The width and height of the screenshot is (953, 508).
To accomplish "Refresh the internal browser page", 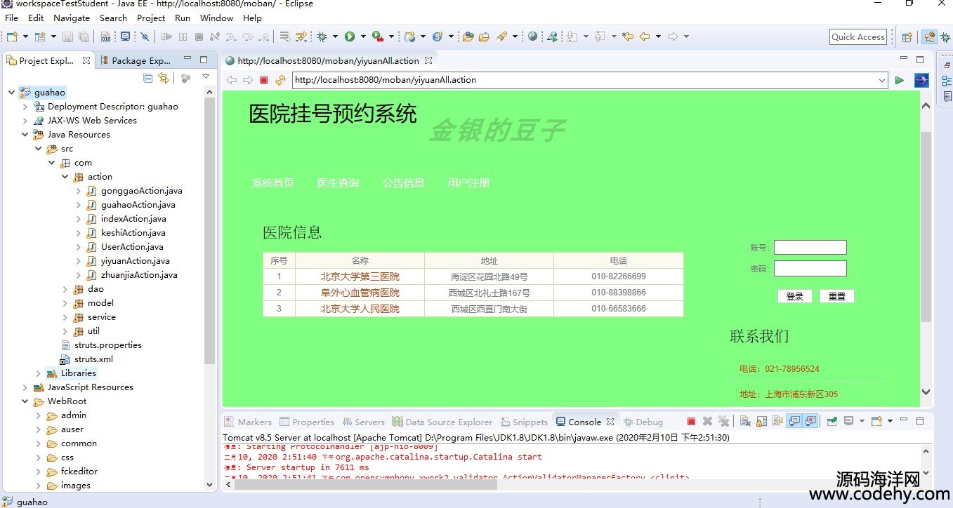I will pos(280,80).
